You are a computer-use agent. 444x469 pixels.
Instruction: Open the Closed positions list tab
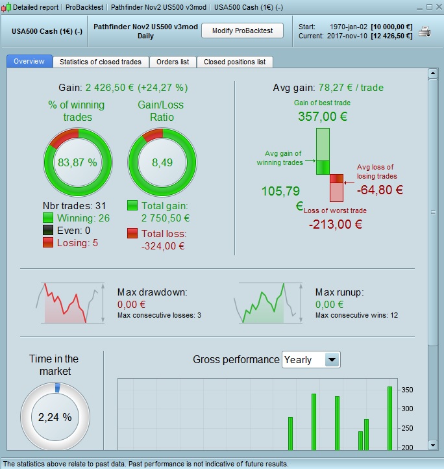235,62
